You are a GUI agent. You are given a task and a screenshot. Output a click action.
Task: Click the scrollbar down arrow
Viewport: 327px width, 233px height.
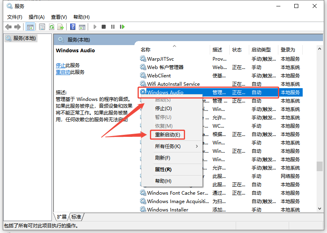(x=319, y=209)
